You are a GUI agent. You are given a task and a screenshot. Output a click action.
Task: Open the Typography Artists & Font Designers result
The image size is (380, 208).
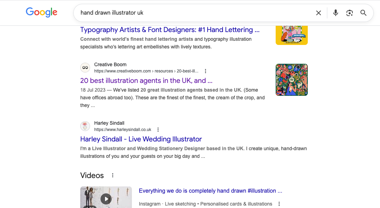click(170, 30)
